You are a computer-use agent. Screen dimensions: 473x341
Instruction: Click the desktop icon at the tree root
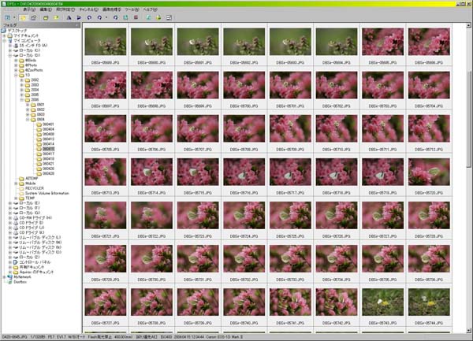[4, 31]
